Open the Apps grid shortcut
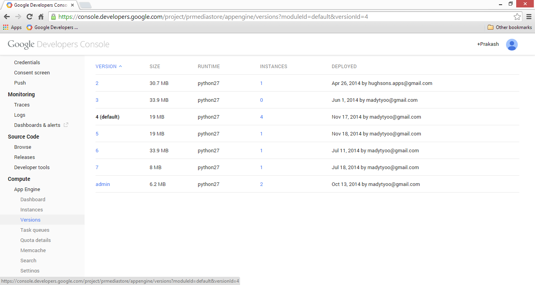Screen dimensions: 535x285 [13, 27]
